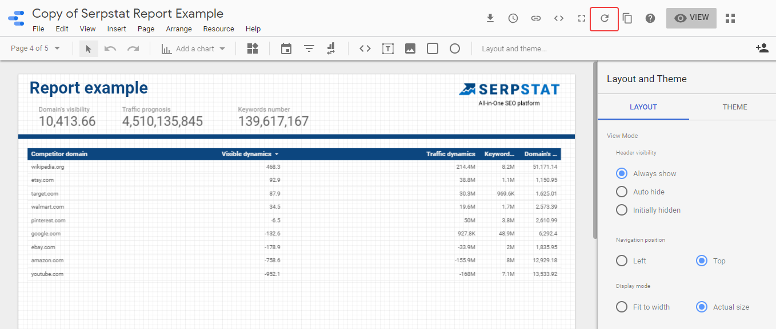Choose Fit to width display mode
The width and height of the screenshot is (776, 329).
(x=622, y=307)
